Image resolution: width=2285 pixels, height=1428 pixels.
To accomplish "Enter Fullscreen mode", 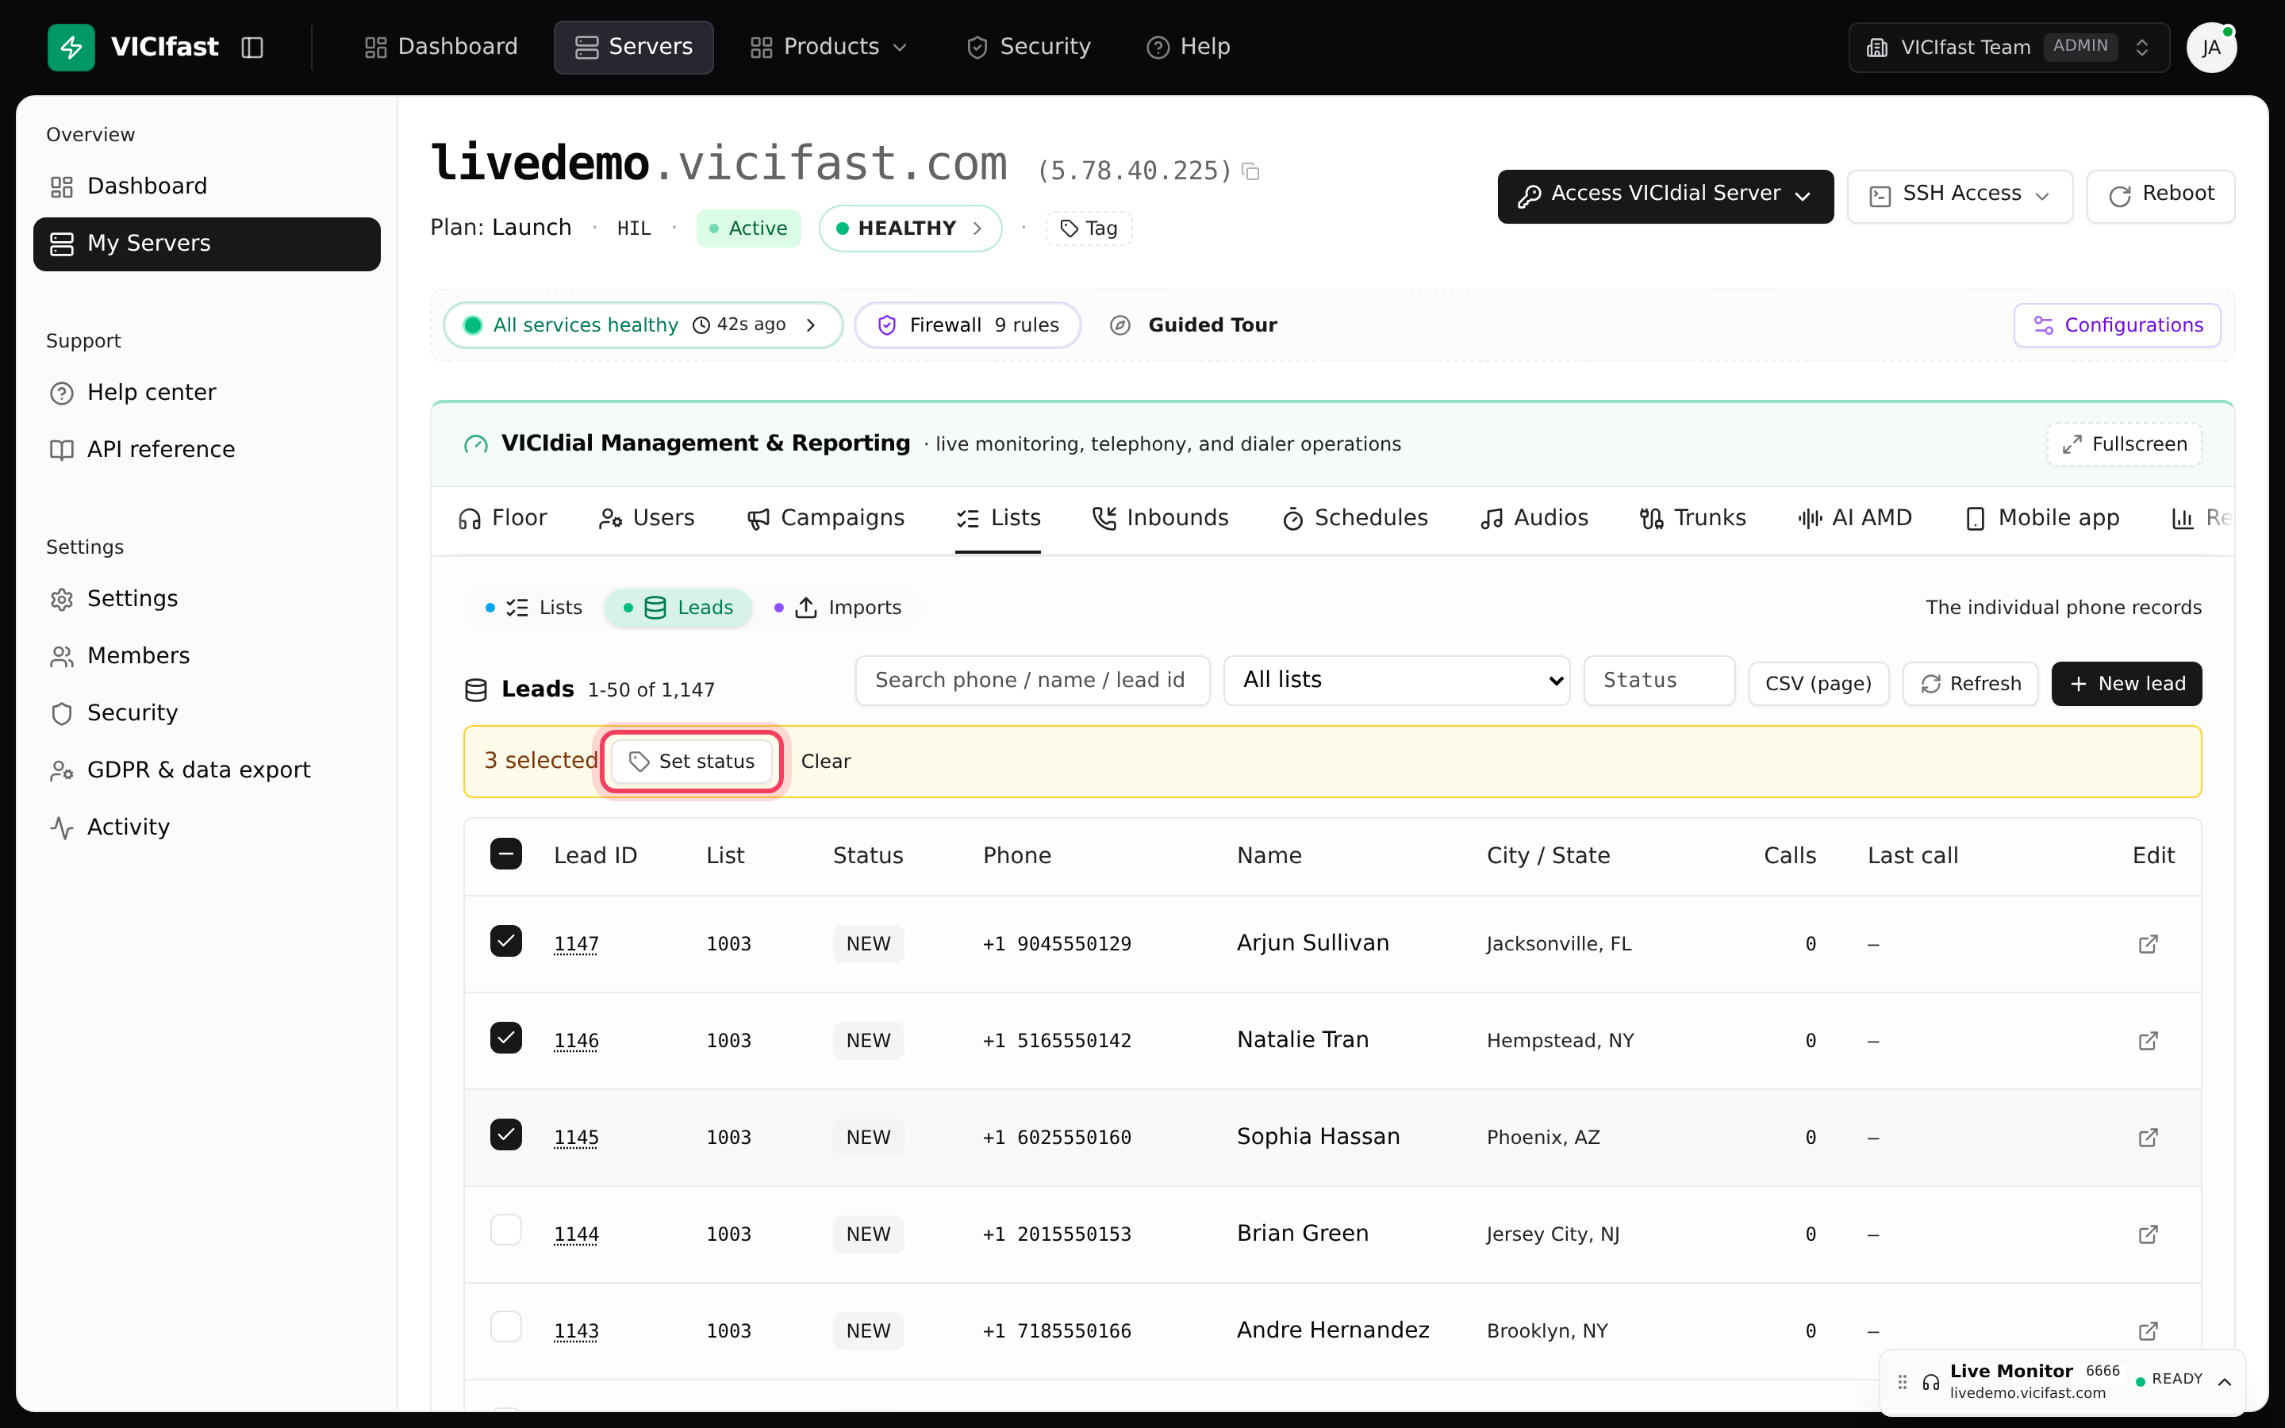I will pos(2125,444).
